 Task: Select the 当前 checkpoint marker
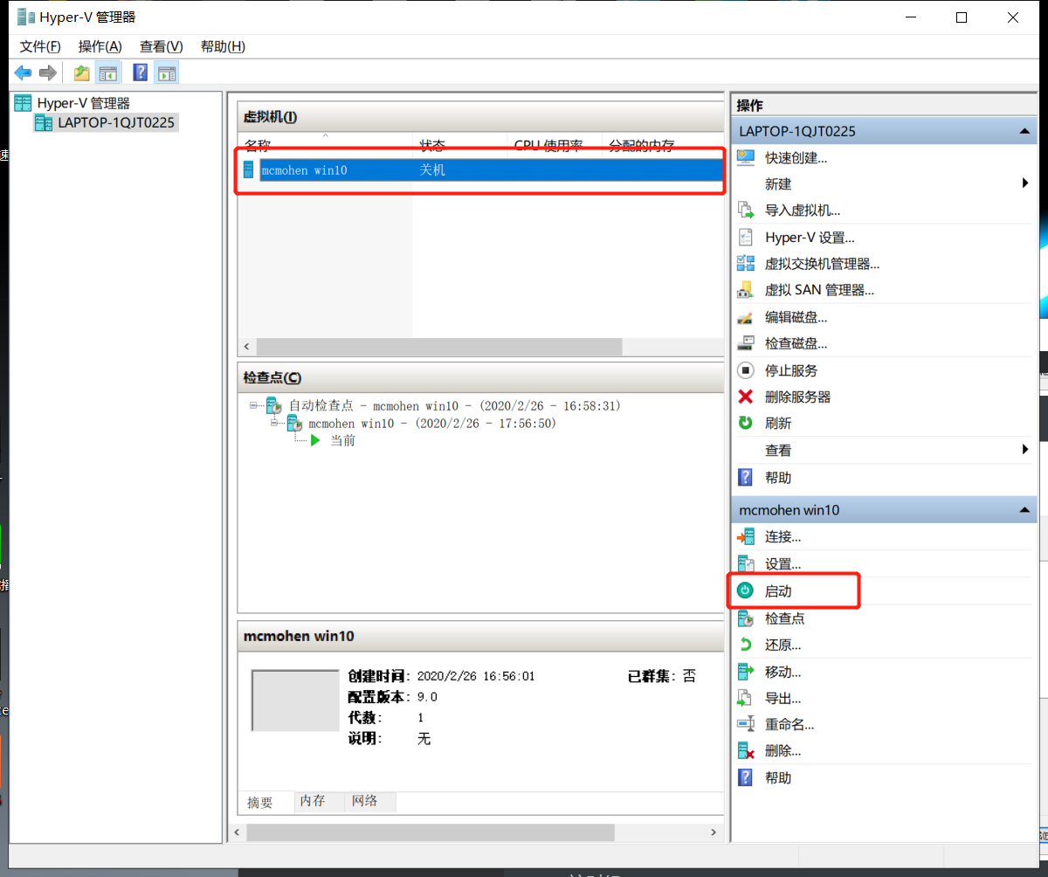pos(341,440)
